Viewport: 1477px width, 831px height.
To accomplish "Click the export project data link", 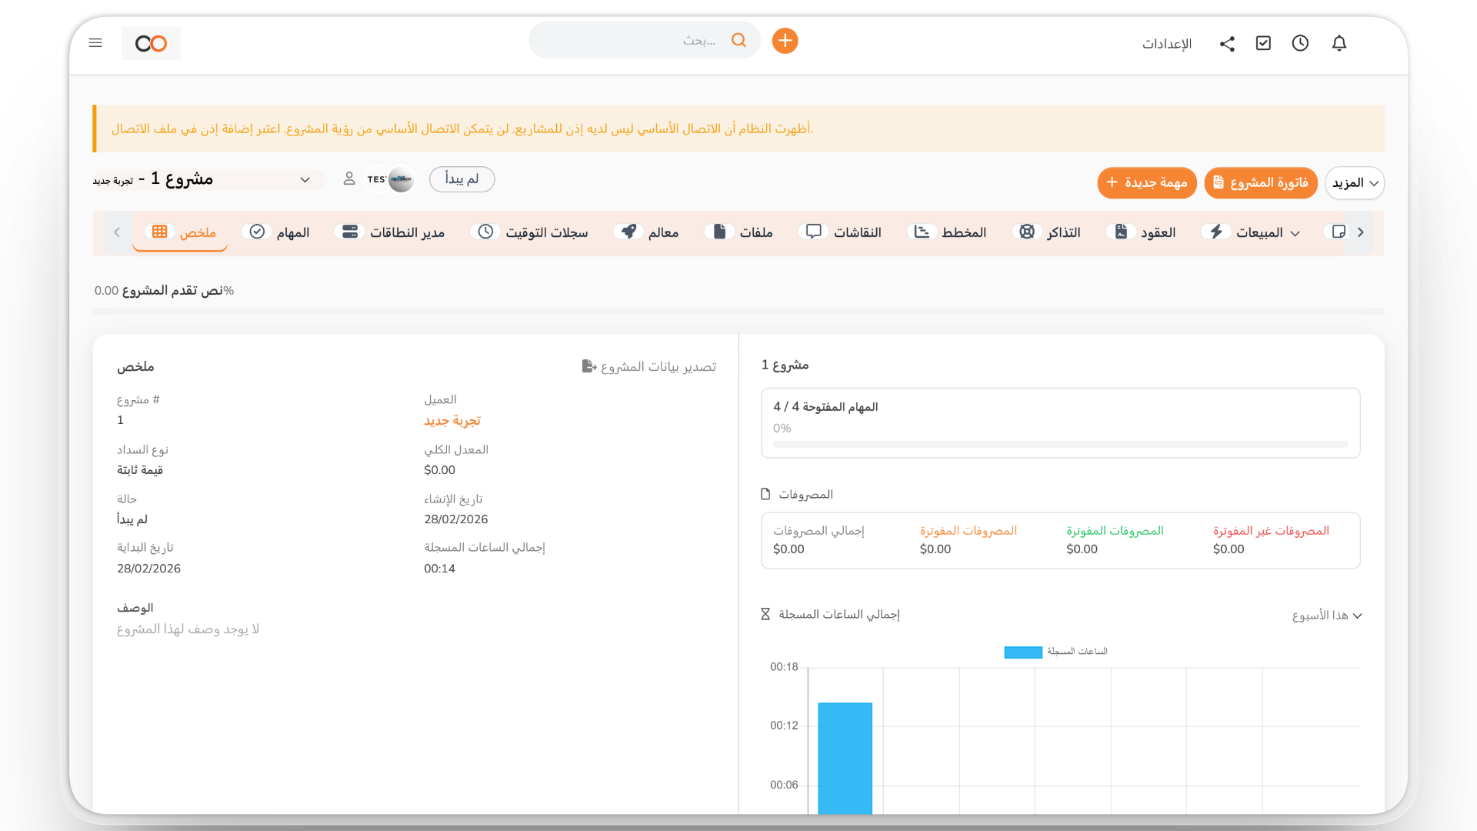I will tap(649, 366).
